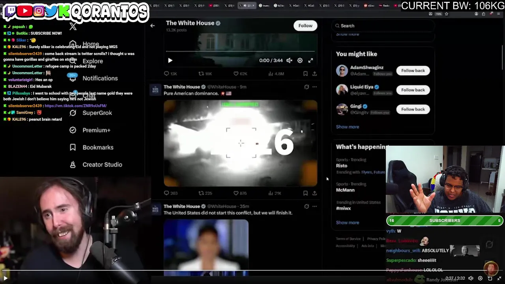Go back with the left arrow icon

[152, 26]
